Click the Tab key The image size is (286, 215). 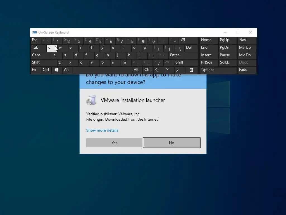click(x=38, y=48)
